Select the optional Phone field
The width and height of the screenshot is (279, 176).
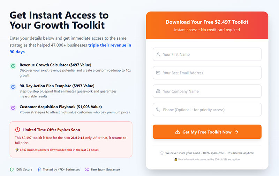click(x=207, y=110)
